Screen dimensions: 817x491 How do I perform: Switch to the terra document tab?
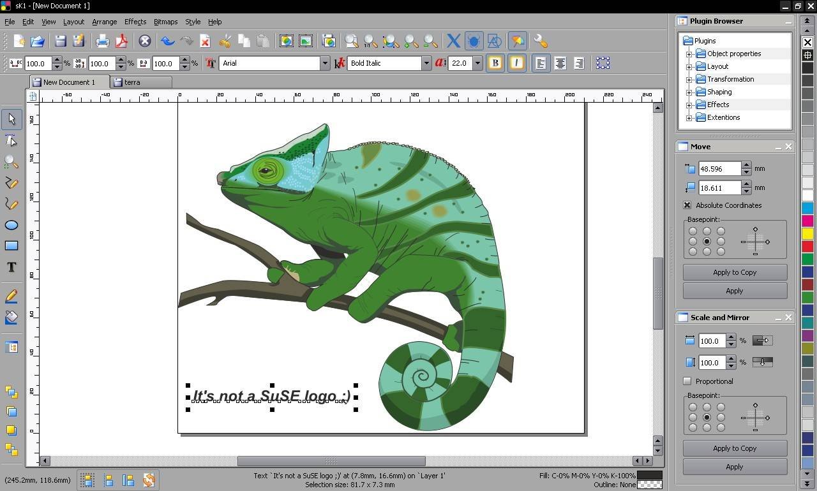pyautogui.click(x=133, y=82)
